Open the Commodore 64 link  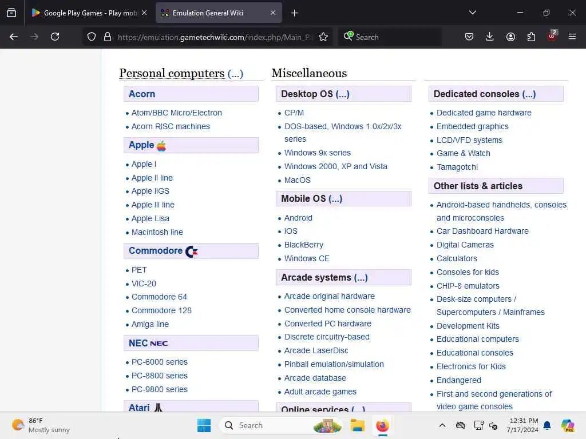coord(159,297)
